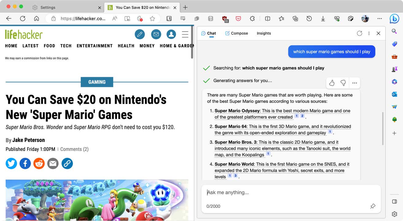
Task: Toggle split screen icon in toolbar
Action: [x=268, y=19]
